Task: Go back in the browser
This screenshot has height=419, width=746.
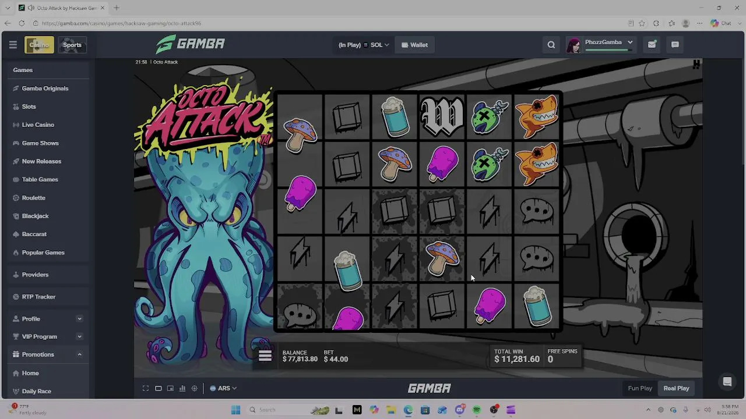Action: [x=8, y=23]
